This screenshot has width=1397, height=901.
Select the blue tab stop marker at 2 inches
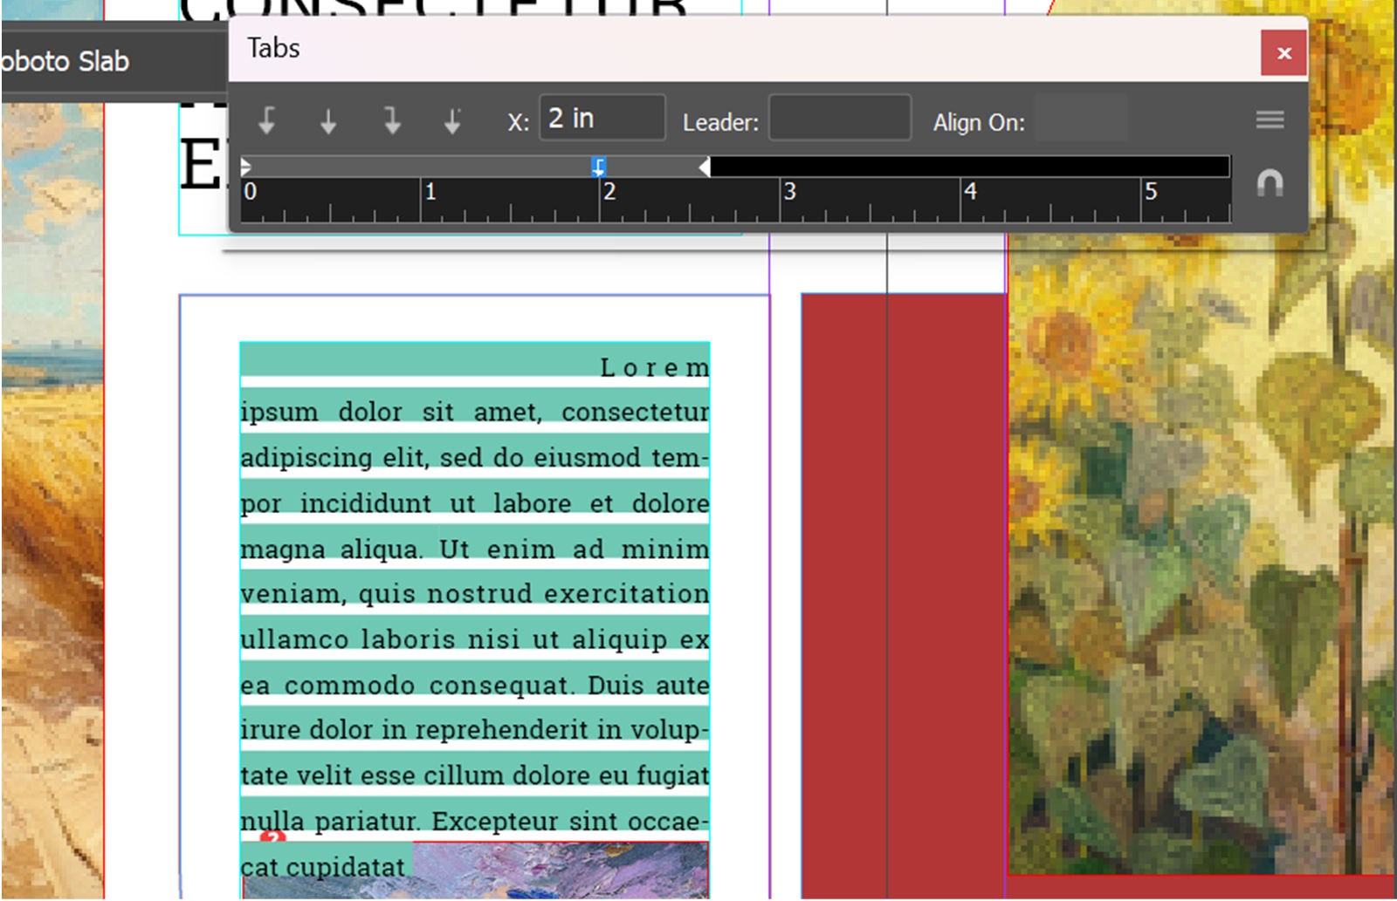tap(599, 167)
